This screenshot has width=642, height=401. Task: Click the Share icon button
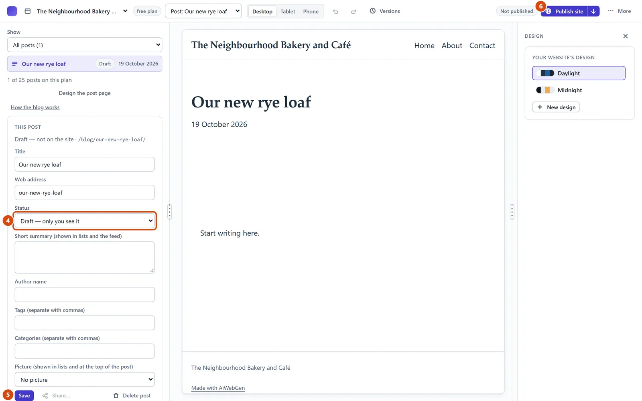point(56,396)
